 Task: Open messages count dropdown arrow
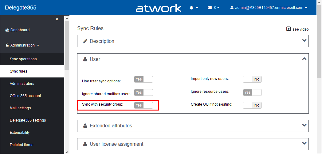(218, 8)
